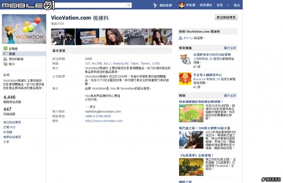This screenshot has width=283, height=183.
Task: Click the Eric Lu friend link
Action: pos(188,38)
